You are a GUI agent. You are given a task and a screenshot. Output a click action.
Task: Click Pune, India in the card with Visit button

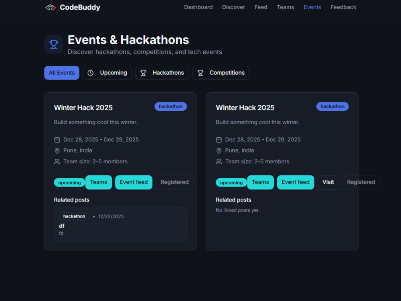pyautogui.click(x=240, y=150)
